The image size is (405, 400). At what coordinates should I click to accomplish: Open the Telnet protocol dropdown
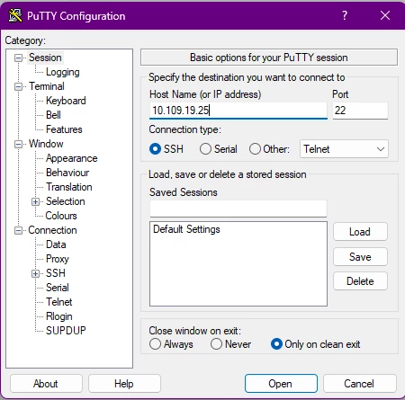pos(344,149)
